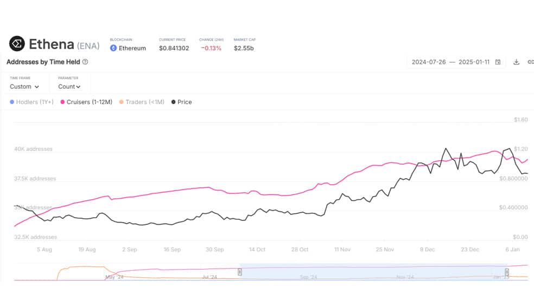Click the 32.5K addresses axis label
This screenshot has height=300, width=534.
35,237
